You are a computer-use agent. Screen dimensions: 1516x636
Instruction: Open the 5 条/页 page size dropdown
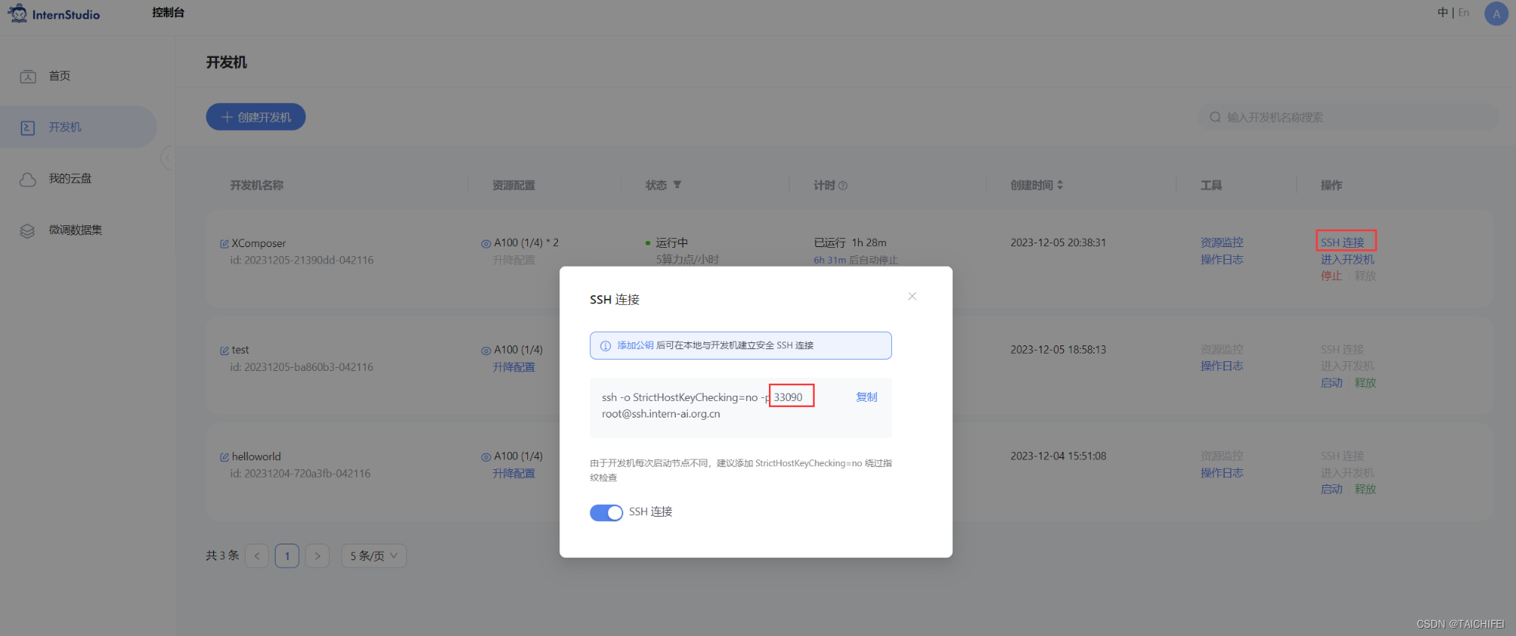[x=374, y=556]
